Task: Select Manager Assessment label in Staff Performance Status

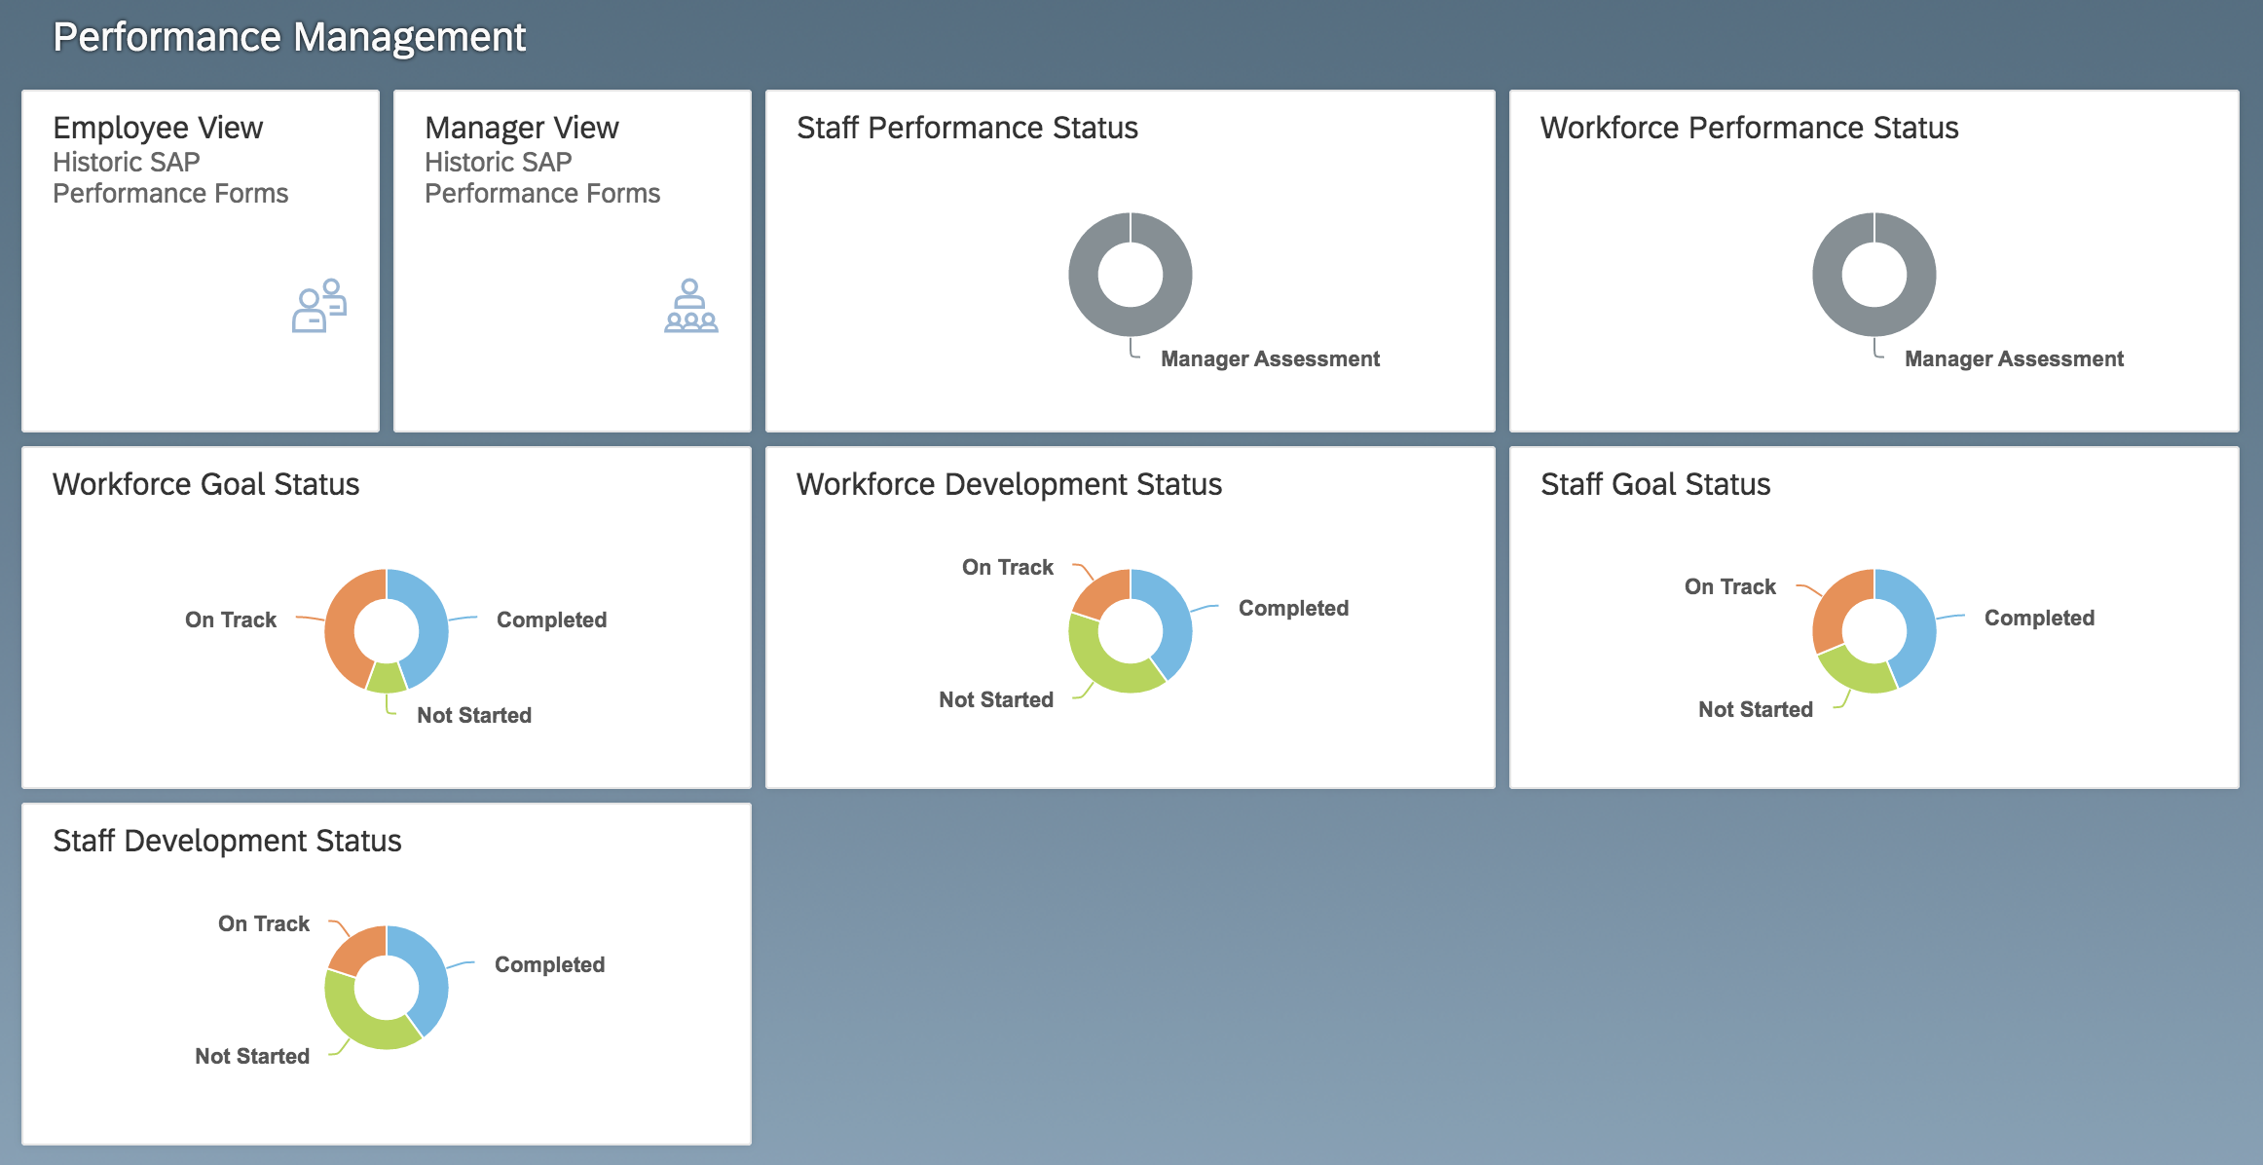Action: (x=1270, y=359)
